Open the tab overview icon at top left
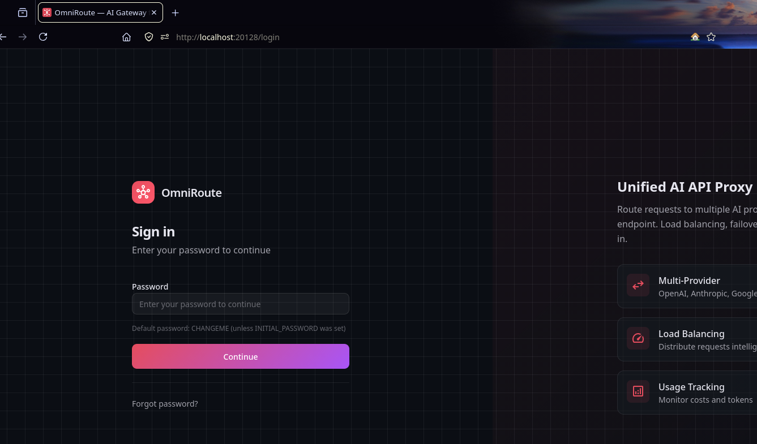Image resolution: width=757 pixels, height=444 pixels. click(x=23, y=12)
